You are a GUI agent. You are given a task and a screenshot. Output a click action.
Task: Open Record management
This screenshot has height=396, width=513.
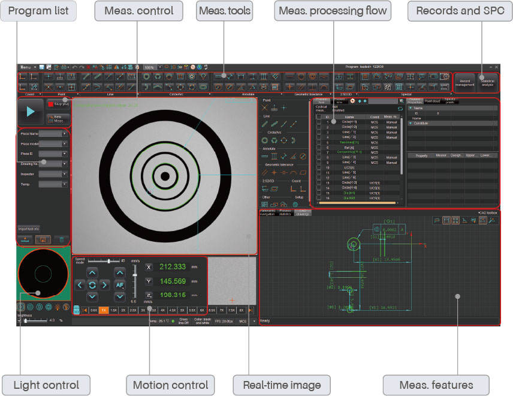464,83
